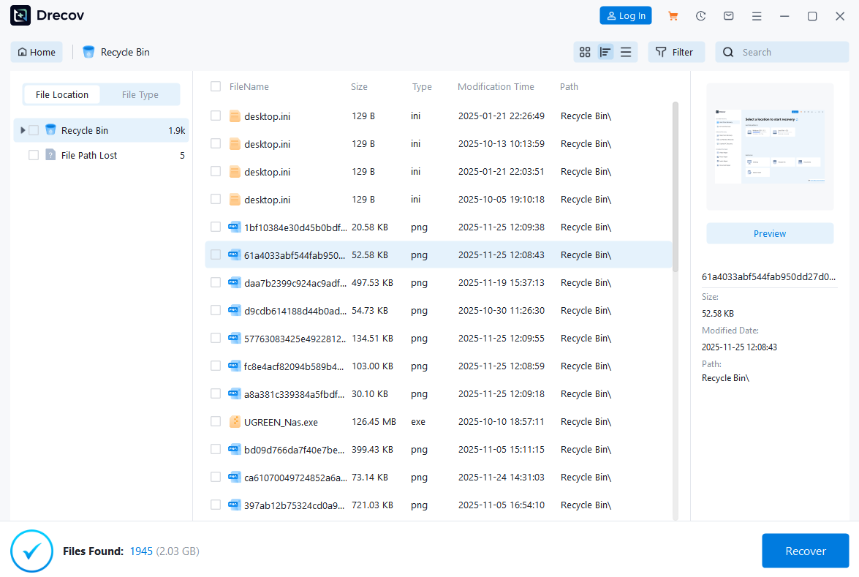Image resolution: width=859 pixels, height=577 pixels.
Task: Go to the Home tab
Action: pyautogui.click(x=36, y=52)
